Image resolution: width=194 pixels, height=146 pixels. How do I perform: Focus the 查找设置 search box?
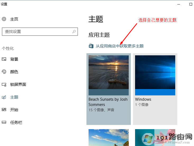point(37,32)
